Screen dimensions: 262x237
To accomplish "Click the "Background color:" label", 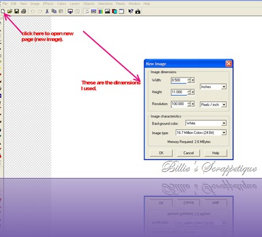I will (165, 123).
